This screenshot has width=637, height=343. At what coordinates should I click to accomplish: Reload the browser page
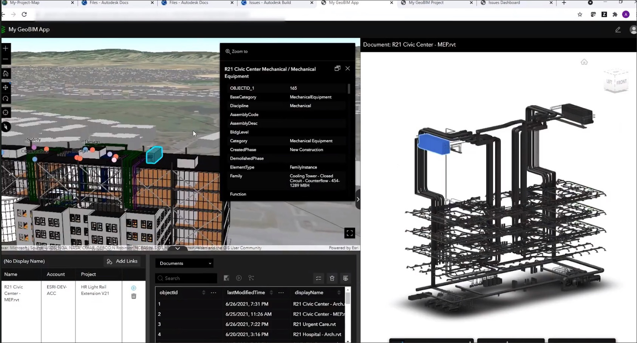(x=24, y=14)
